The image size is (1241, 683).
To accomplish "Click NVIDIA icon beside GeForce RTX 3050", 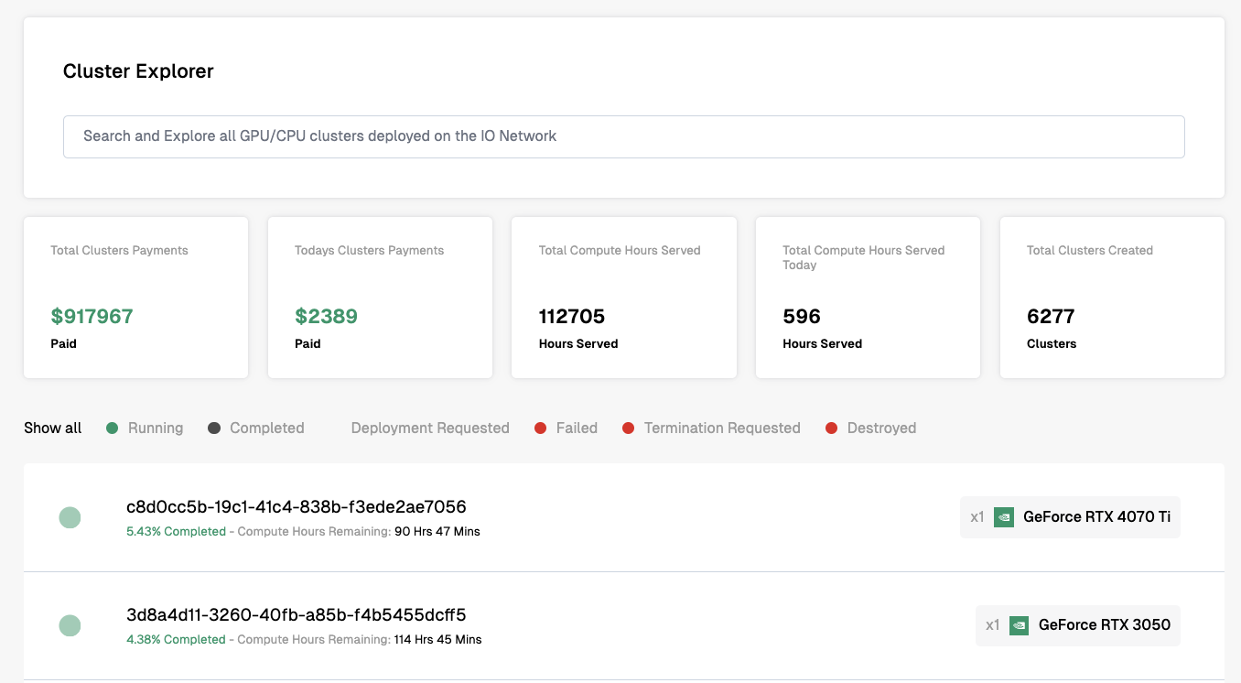I will coord(1019,625).
